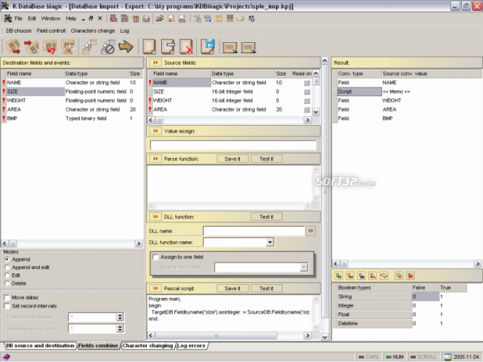Click the Result panel horizontal scroll right arrow

pos(477,264)
